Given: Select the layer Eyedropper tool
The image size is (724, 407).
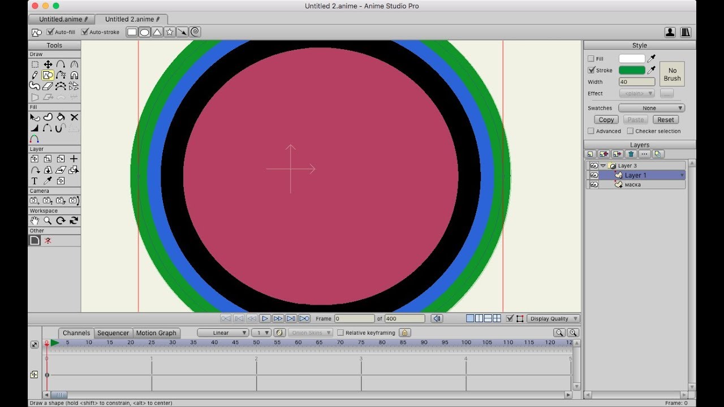Looking at the screenshot, I should pyautogui.click(x=48, y=181).
